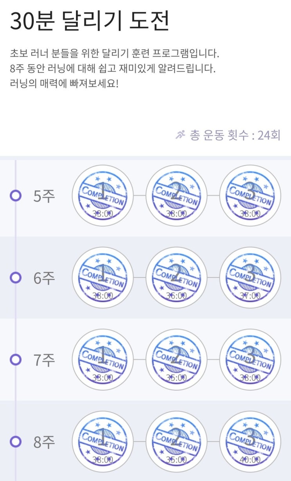The width and height of the screenshot is (291, 481).
Task: View week 8 session 3 (40:00) stamp
Action: [250, 441]
